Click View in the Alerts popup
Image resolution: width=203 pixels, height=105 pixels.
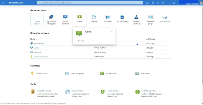[81, 41]
